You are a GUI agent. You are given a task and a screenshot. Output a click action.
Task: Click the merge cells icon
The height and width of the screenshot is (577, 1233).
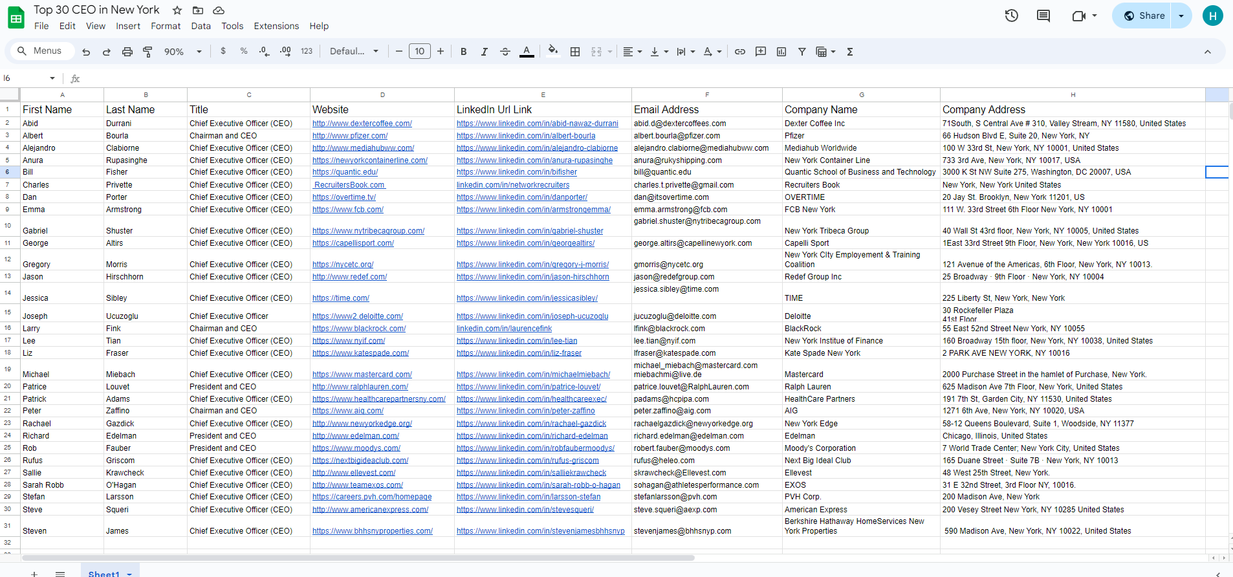pos(596,52)
